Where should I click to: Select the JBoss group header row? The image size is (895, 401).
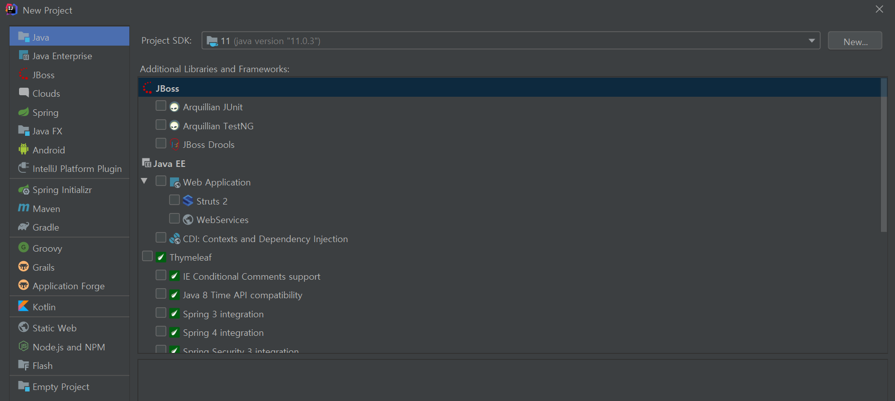coord(509,88)
